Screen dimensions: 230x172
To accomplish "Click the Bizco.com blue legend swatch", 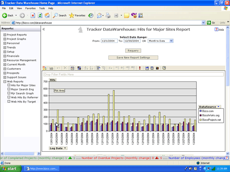I will point(200,111).
